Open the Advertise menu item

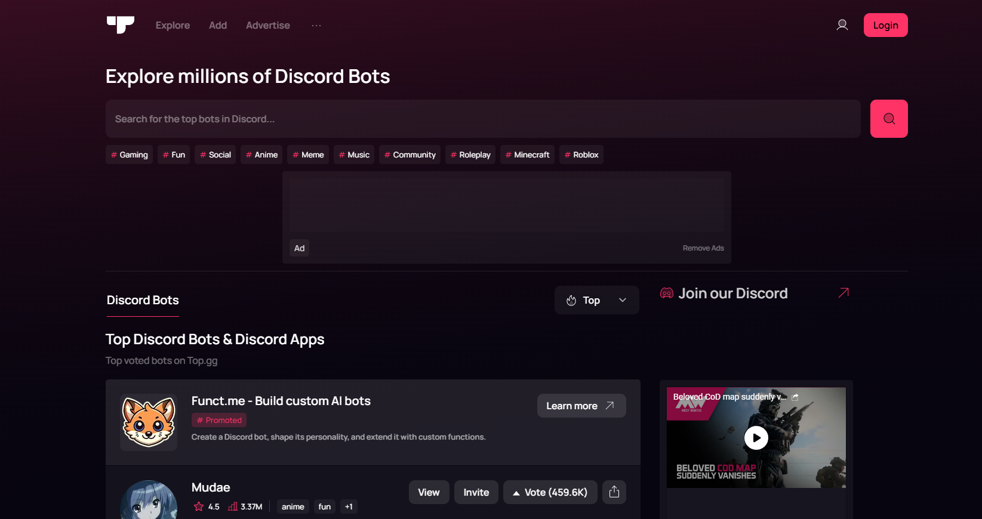pyautogui.click(x=268, y=25)
